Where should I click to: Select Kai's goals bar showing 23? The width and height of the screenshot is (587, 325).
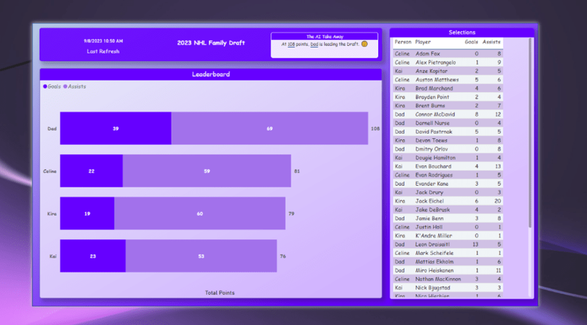[93, 256]
